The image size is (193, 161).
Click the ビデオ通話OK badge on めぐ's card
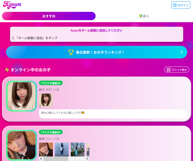coord(51,83)
